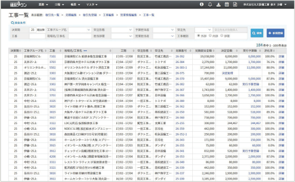The image size is (295, 182).
Task: Click the 244,467 budget link in row 3322
Action: pos(256,123)
